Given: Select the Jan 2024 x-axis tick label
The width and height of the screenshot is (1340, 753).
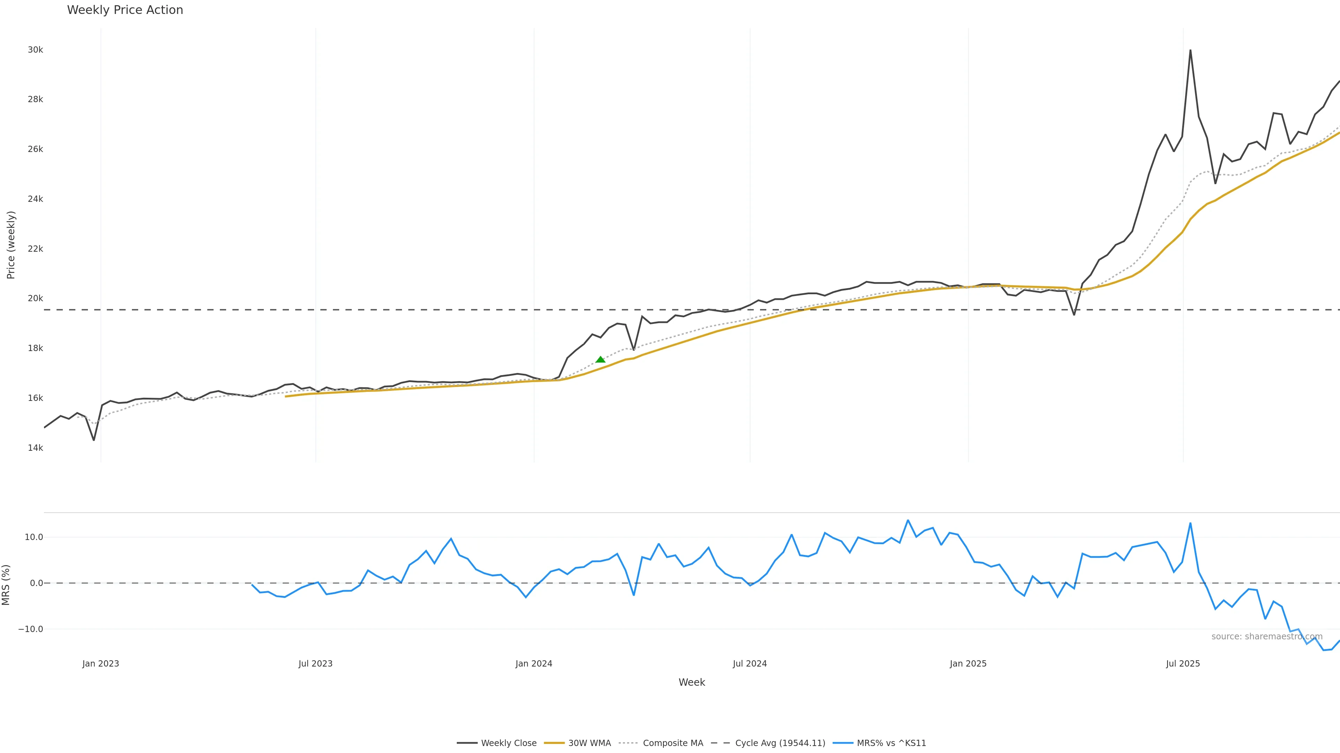Looking at the screenshot, I should click(x=534, y=664).
